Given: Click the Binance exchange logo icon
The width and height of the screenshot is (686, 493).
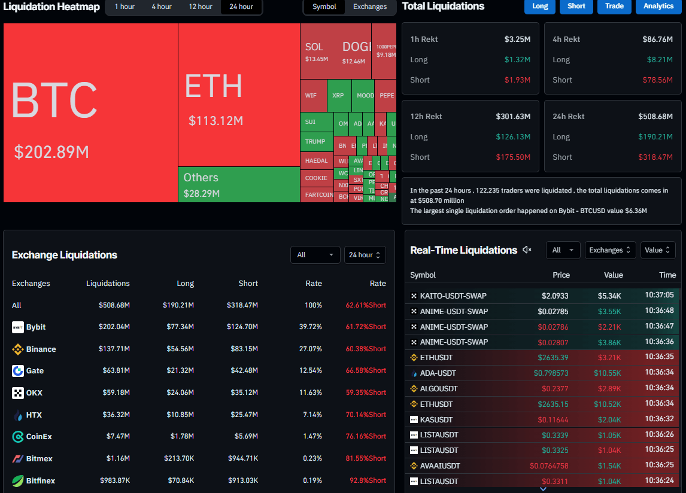Looking at the screenshot, I should (x=17, y=349).
